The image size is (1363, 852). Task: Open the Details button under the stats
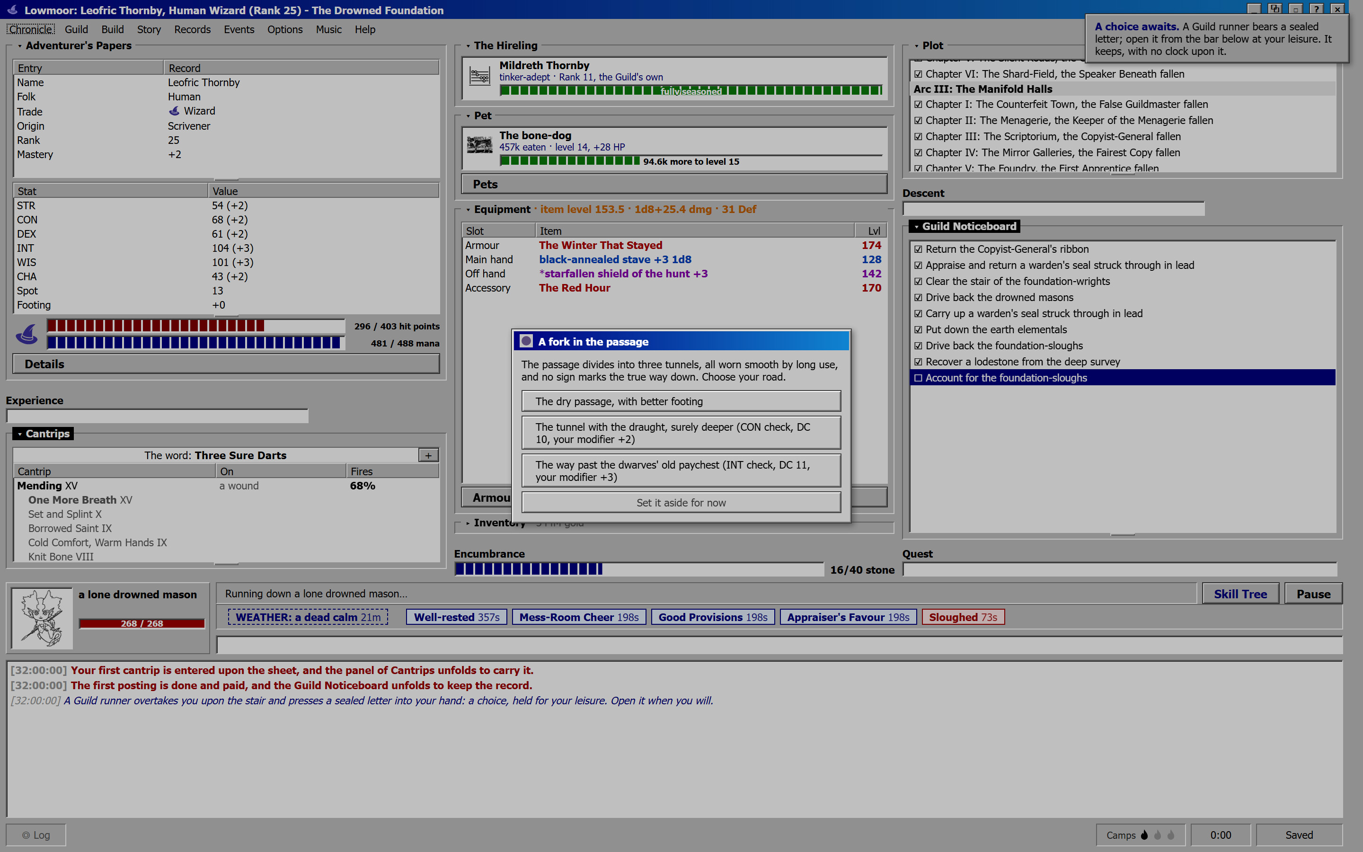(x=226, y=364)
